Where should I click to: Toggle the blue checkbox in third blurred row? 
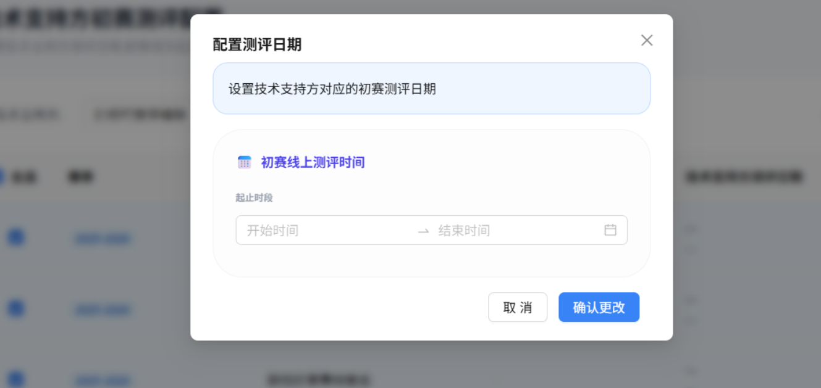[16, 379]
